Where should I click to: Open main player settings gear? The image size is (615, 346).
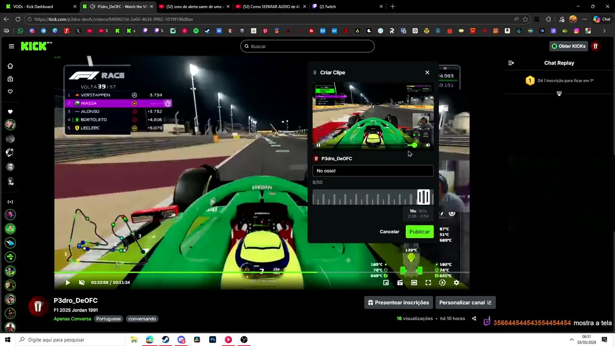click(456, 283)
